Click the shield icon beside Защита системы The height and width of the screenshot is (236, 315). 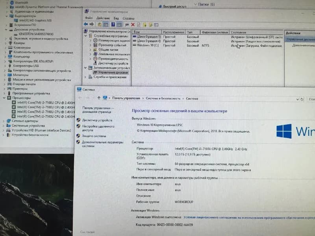(x=78, y=136)
